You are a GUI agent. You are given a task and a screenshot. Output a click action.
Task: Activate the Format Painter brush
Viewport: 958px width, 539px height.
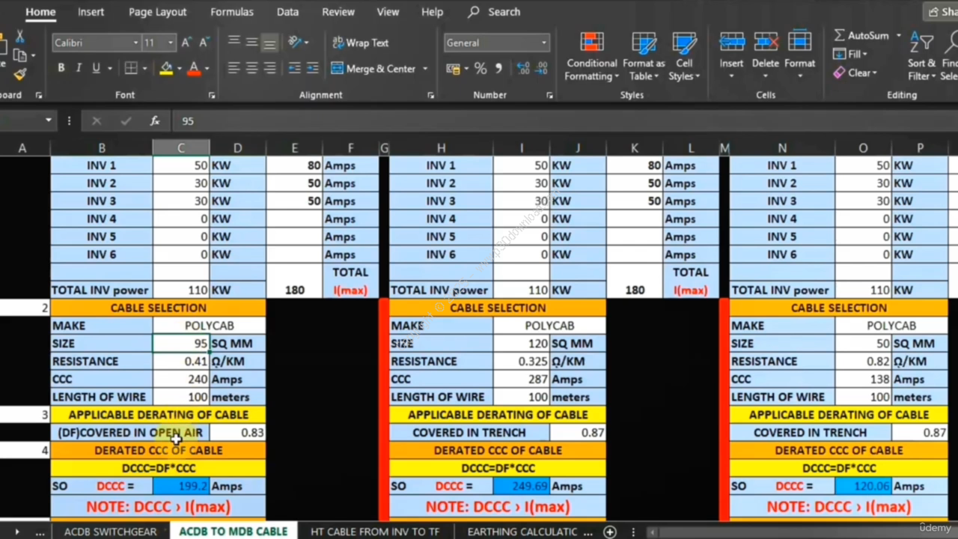point(19,73)
